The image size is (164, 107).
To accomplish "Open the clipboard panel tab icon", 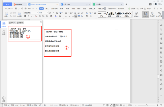I will 4,24.
